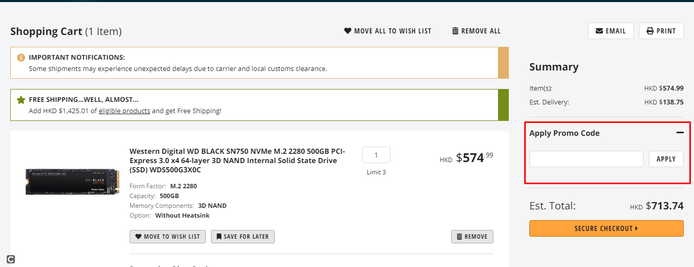Click the item price HKD $574.99
The image size is (694, 267).
467,158
